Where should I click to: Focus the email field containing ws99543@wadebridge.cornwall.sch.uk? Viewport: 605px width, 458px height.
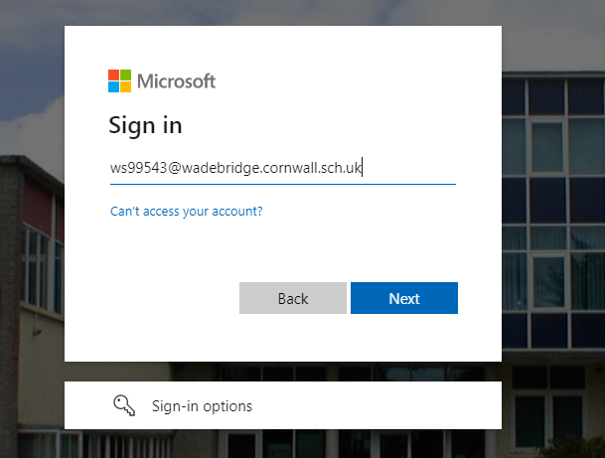point(283,168)
